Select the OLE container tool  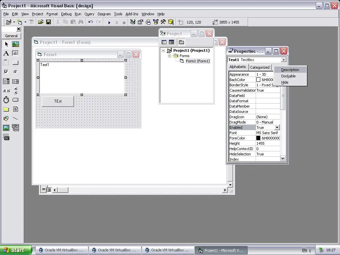coord(6,137)
